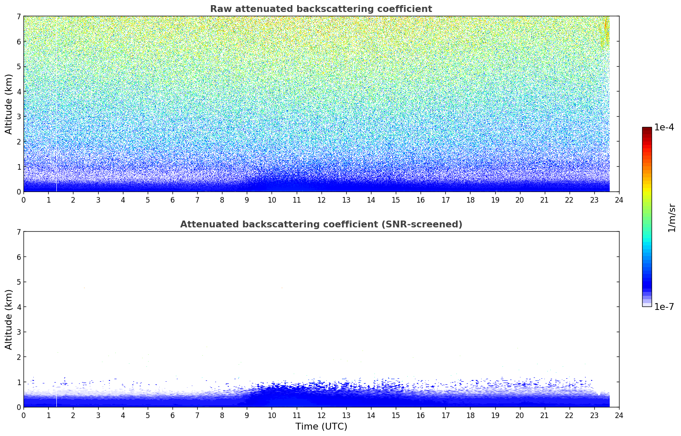Click the "Attenuated backscattering coefficient (SNR-screened)" title
Viewport: 681px width, 436px height.
click(x=321, y=224)
